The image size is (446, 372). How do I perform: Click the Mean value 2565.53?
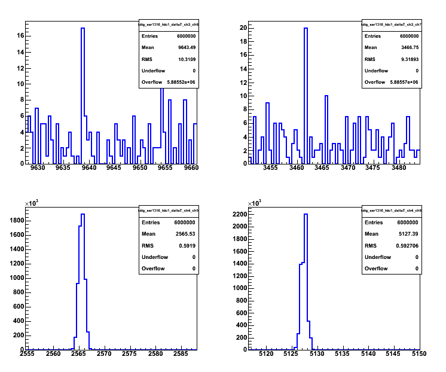click(x=185, y=234)
